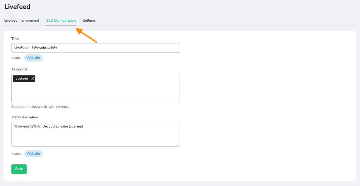Screen dimensions: 360x186
Task: Click the Keywords field label
Action: (x=19, y=69)
